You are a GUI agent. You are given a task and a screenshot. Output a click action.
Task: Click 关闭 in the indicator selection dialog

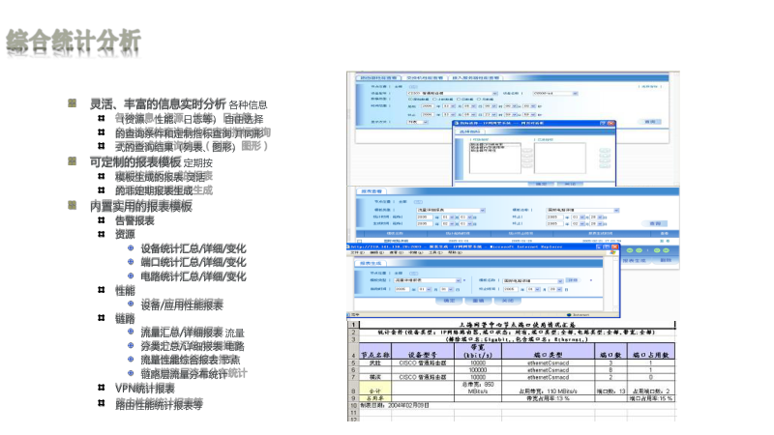pyautogui.click(x=570, y=184)
